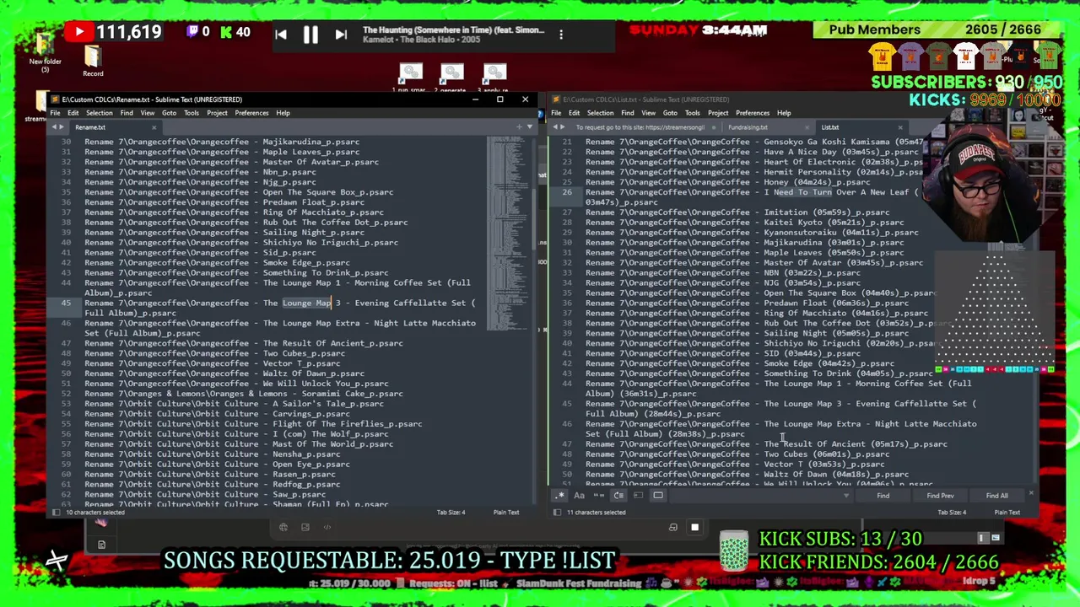Screen dimensions: 1080x607
Task: Toggle sidebar icon in List.txt status bar
Action: click(x=557, y=513)
